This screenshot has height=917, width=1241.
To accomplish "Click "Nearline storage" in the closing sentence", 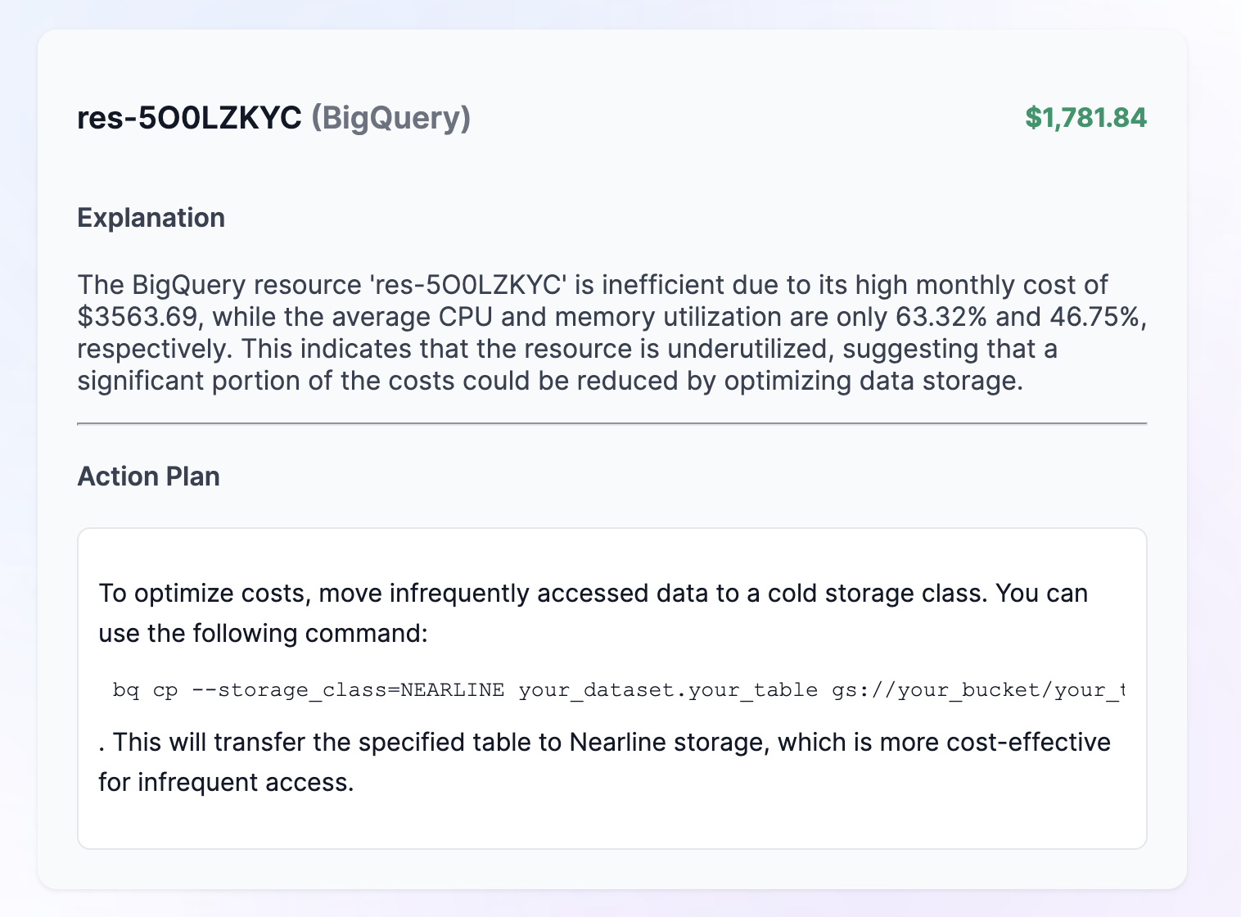I will point(669,742).
